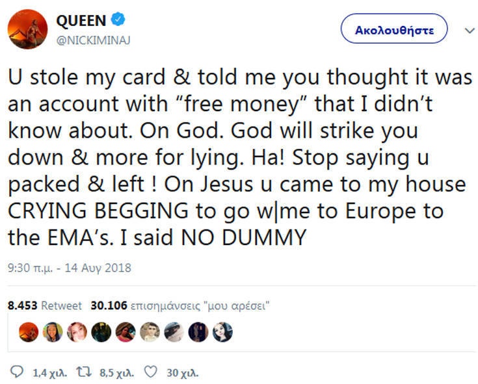Click the reply speech bubble icon
The height and width of the screenshot is (384, 478).
pos(17,372)
